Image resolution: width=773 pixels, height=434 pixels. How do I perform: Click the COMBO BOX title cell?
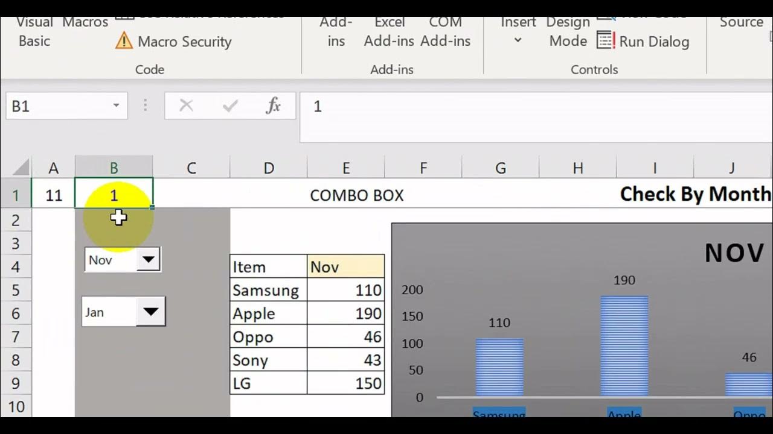[356, 195]
